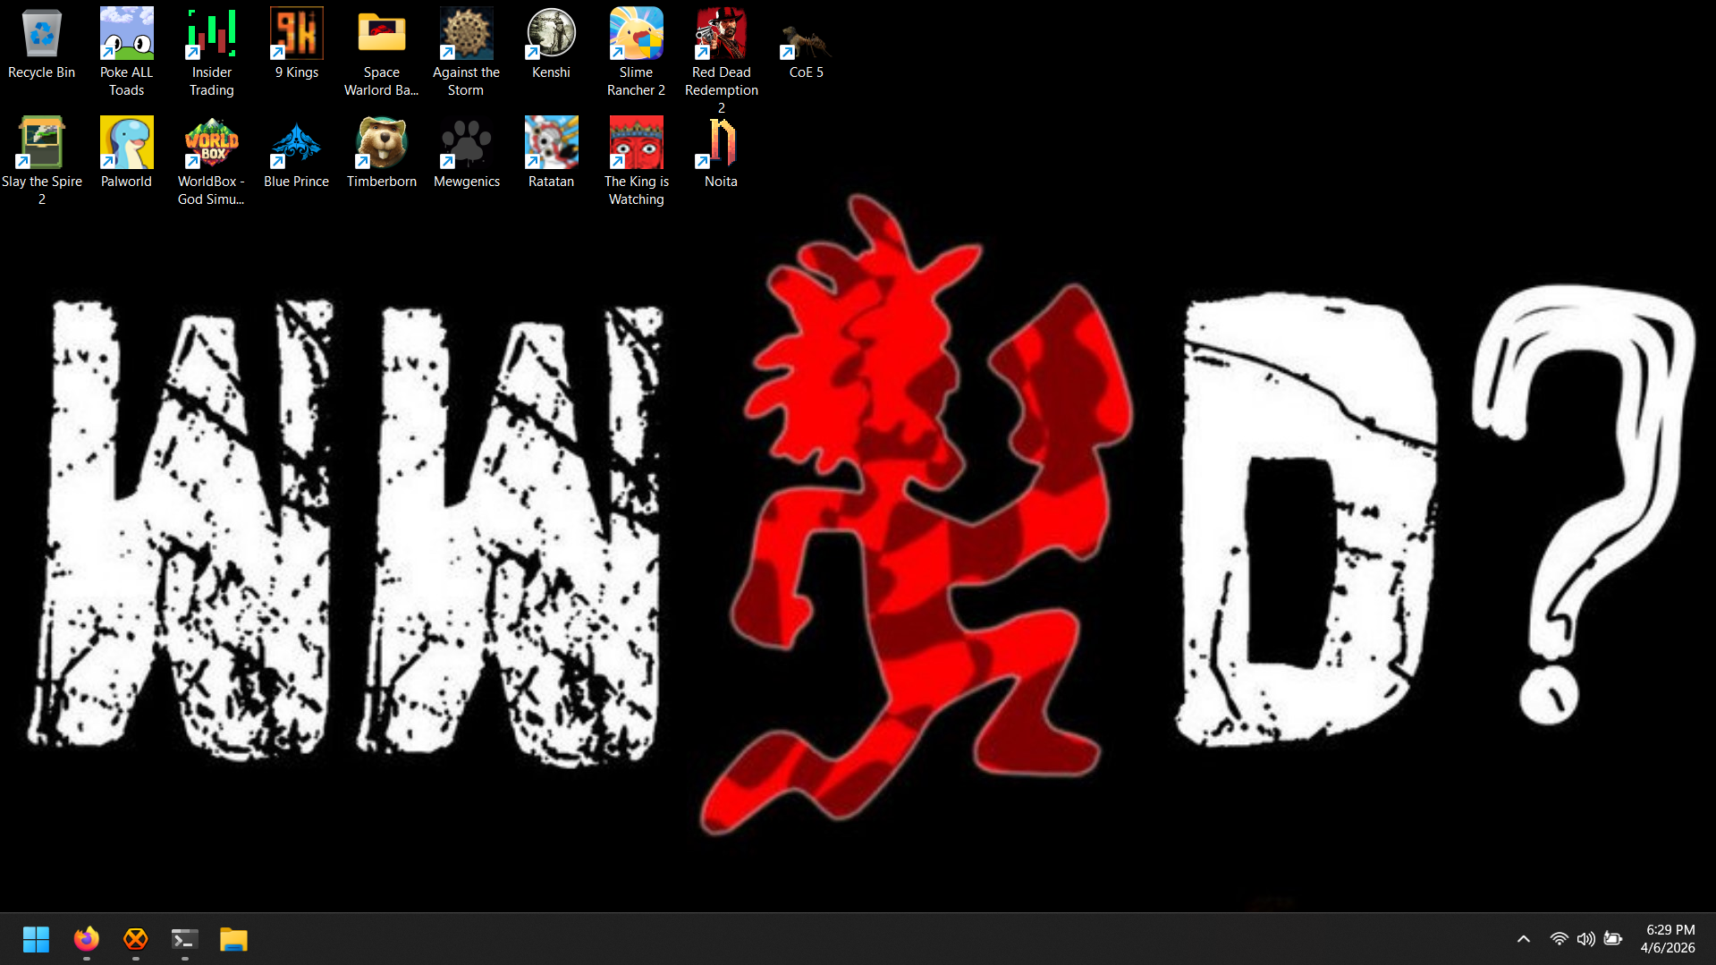Screen dimensions: 1716x965
Task: Open the clock and calendar flyout
Action: (1669, 939)
